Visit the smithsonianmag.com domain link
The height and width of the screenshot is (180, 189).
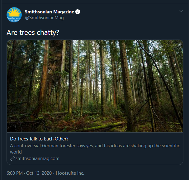click(x=37, y=159)
